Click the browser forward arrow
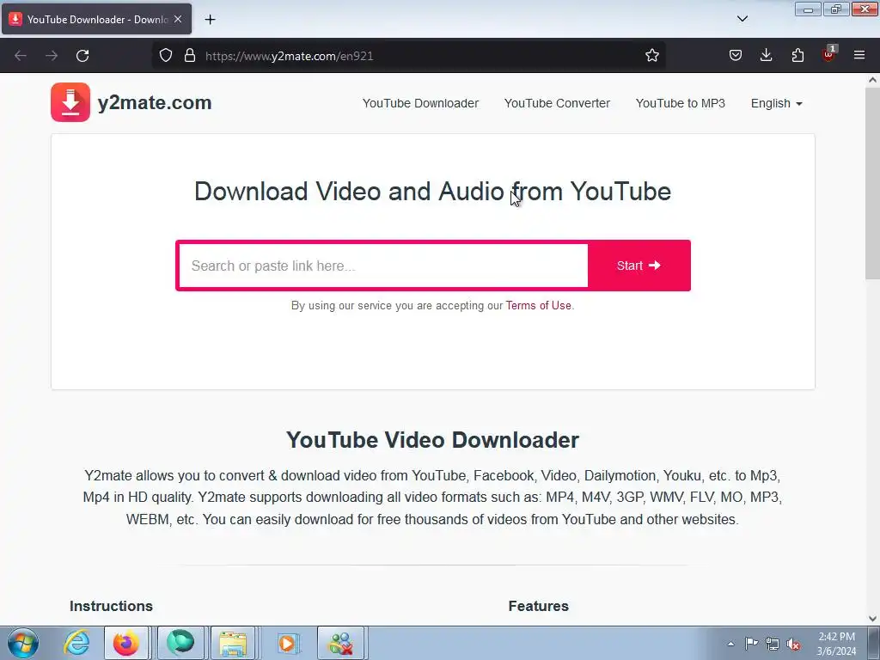Screen dimensions: 880x660 52,56
